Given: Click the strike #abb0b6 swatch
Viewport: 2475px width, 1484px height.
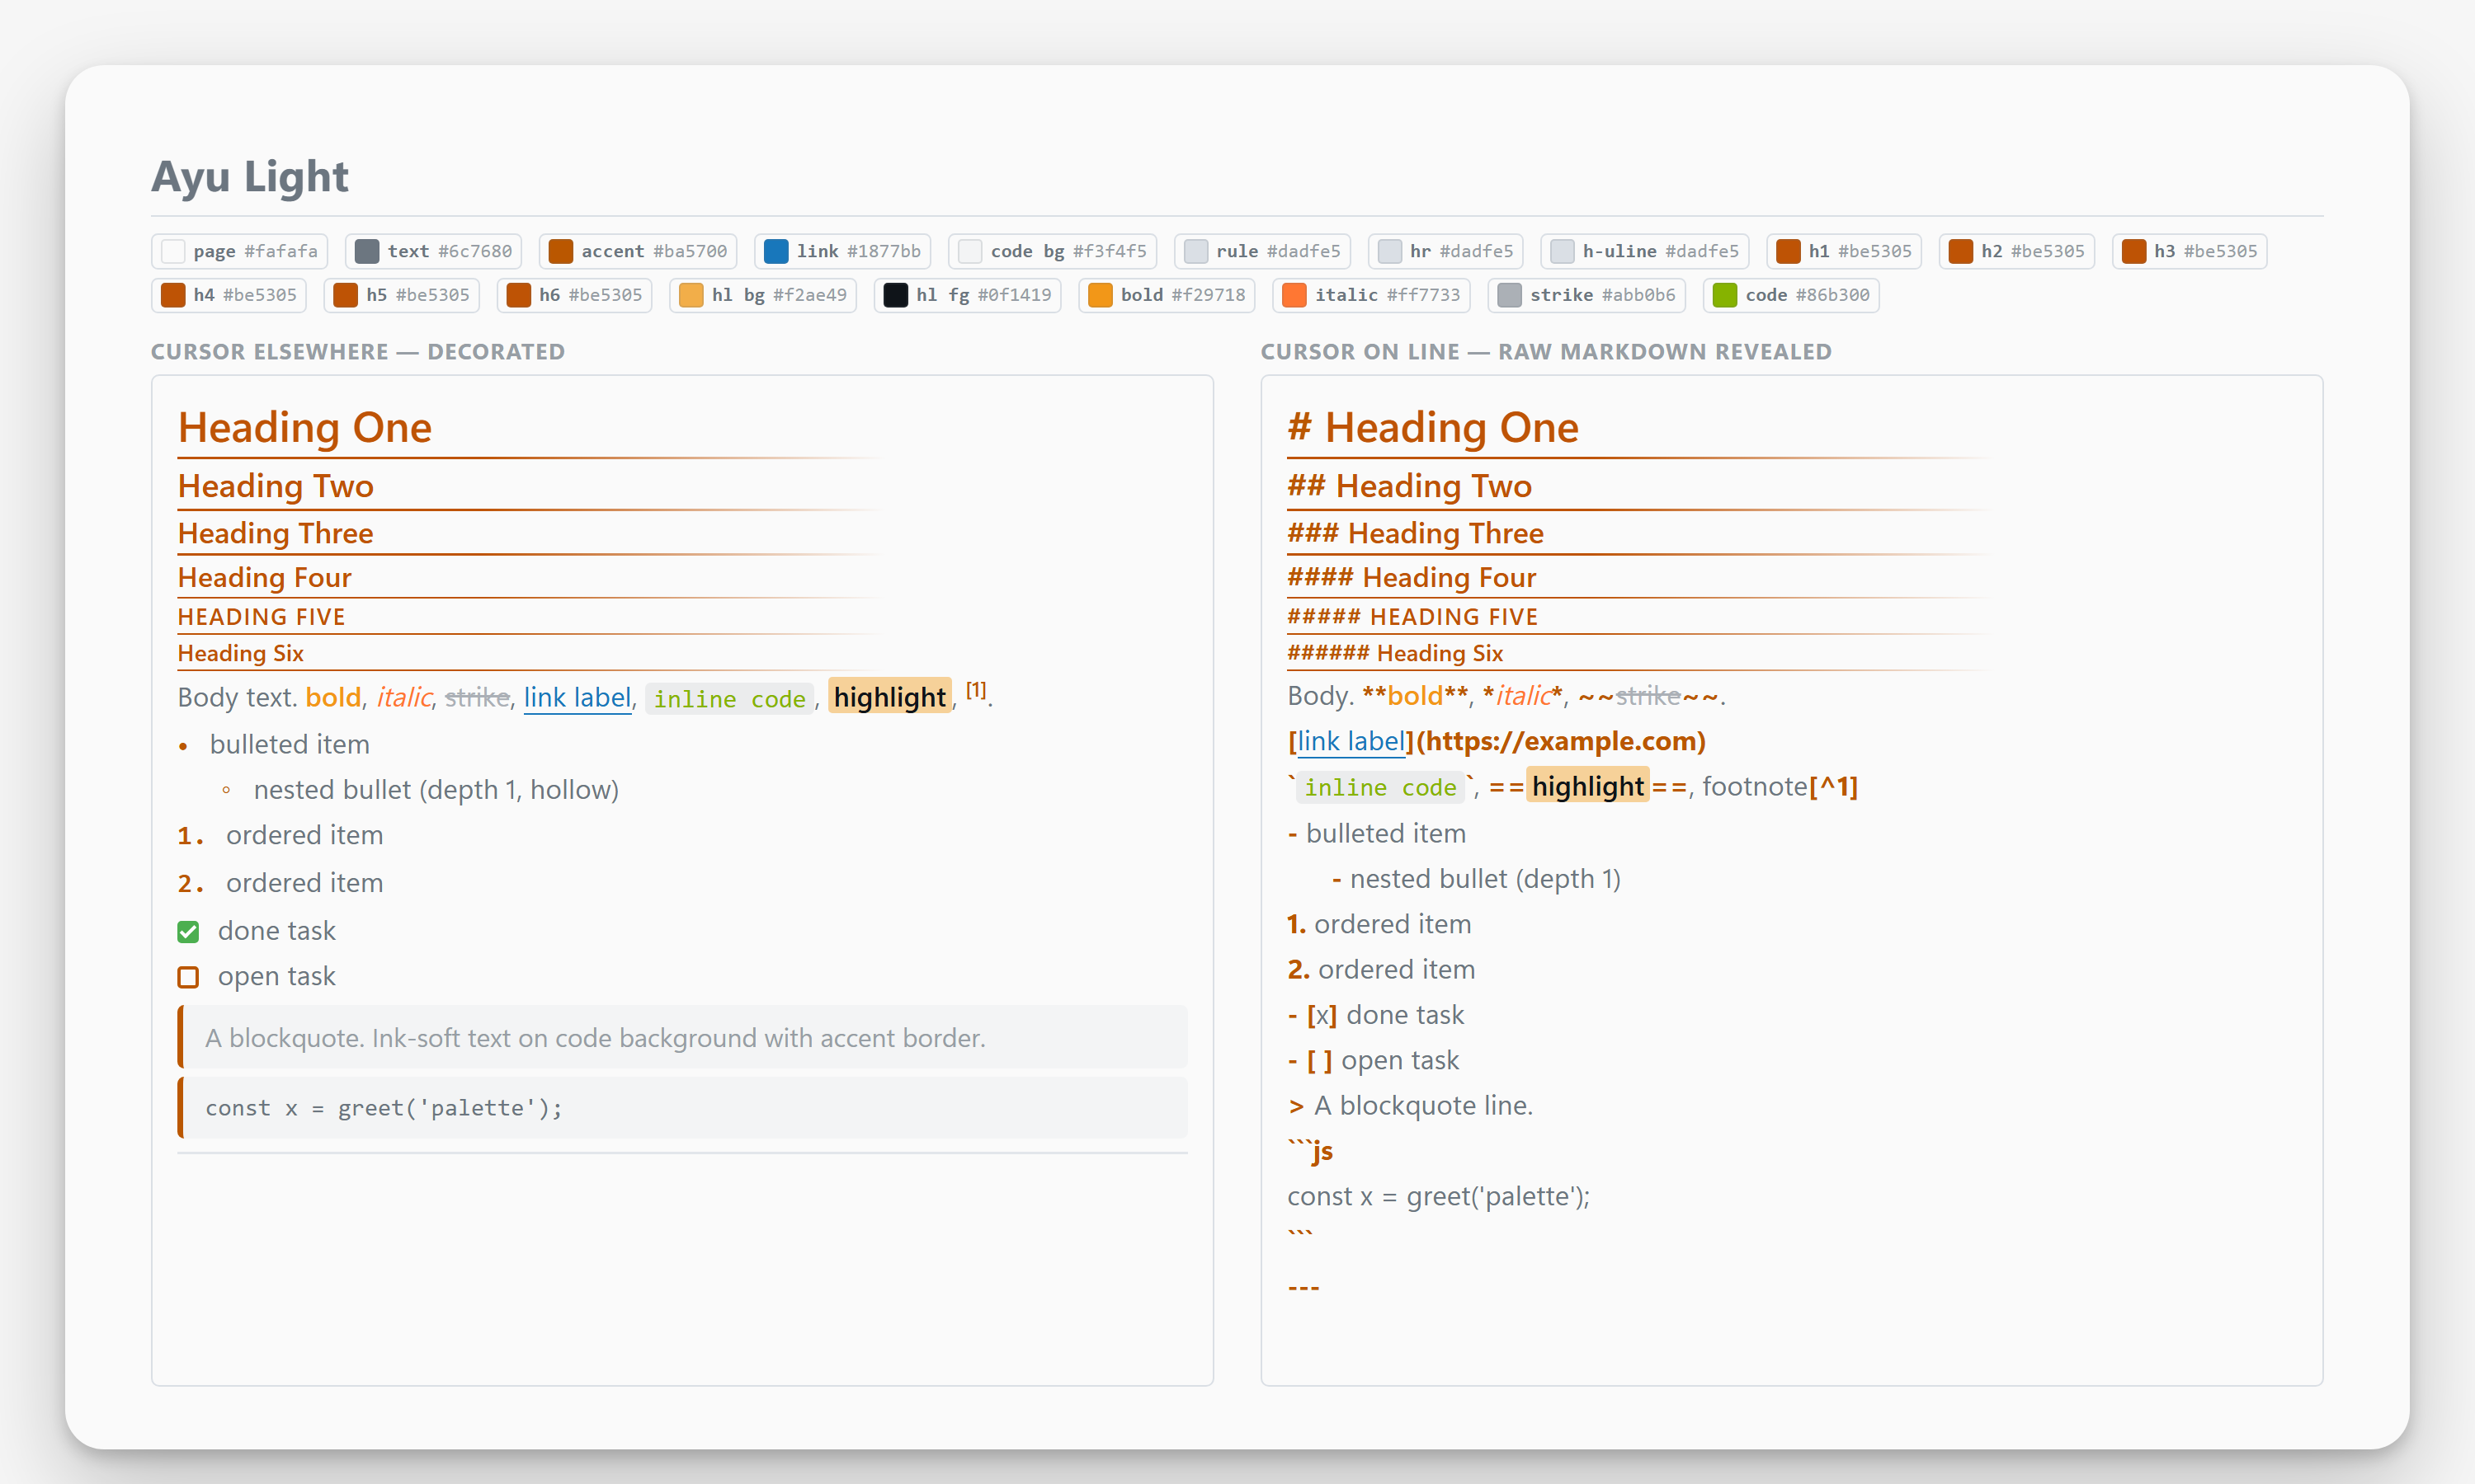Looking at the screenshot, I should coord(1586,295).
